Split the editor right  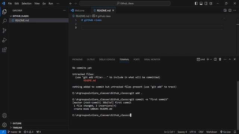tap(230, 10)
